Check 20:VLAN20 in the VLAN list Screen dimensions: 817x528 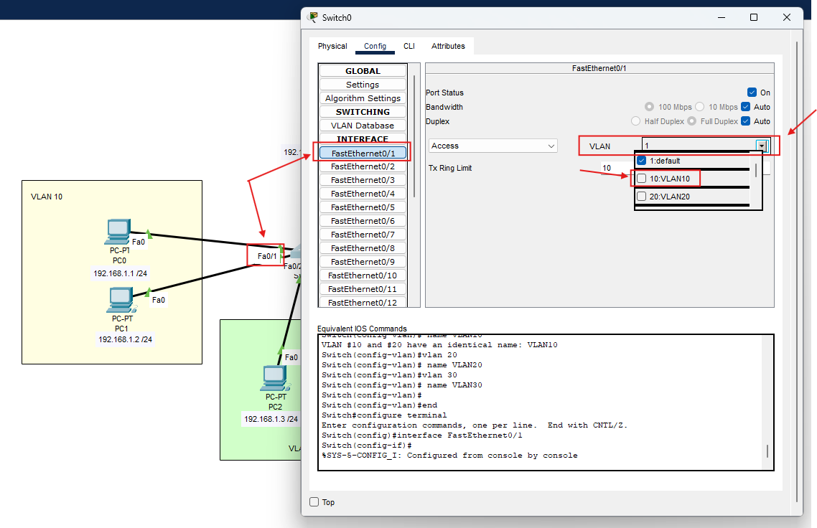[x=641, y=196]
